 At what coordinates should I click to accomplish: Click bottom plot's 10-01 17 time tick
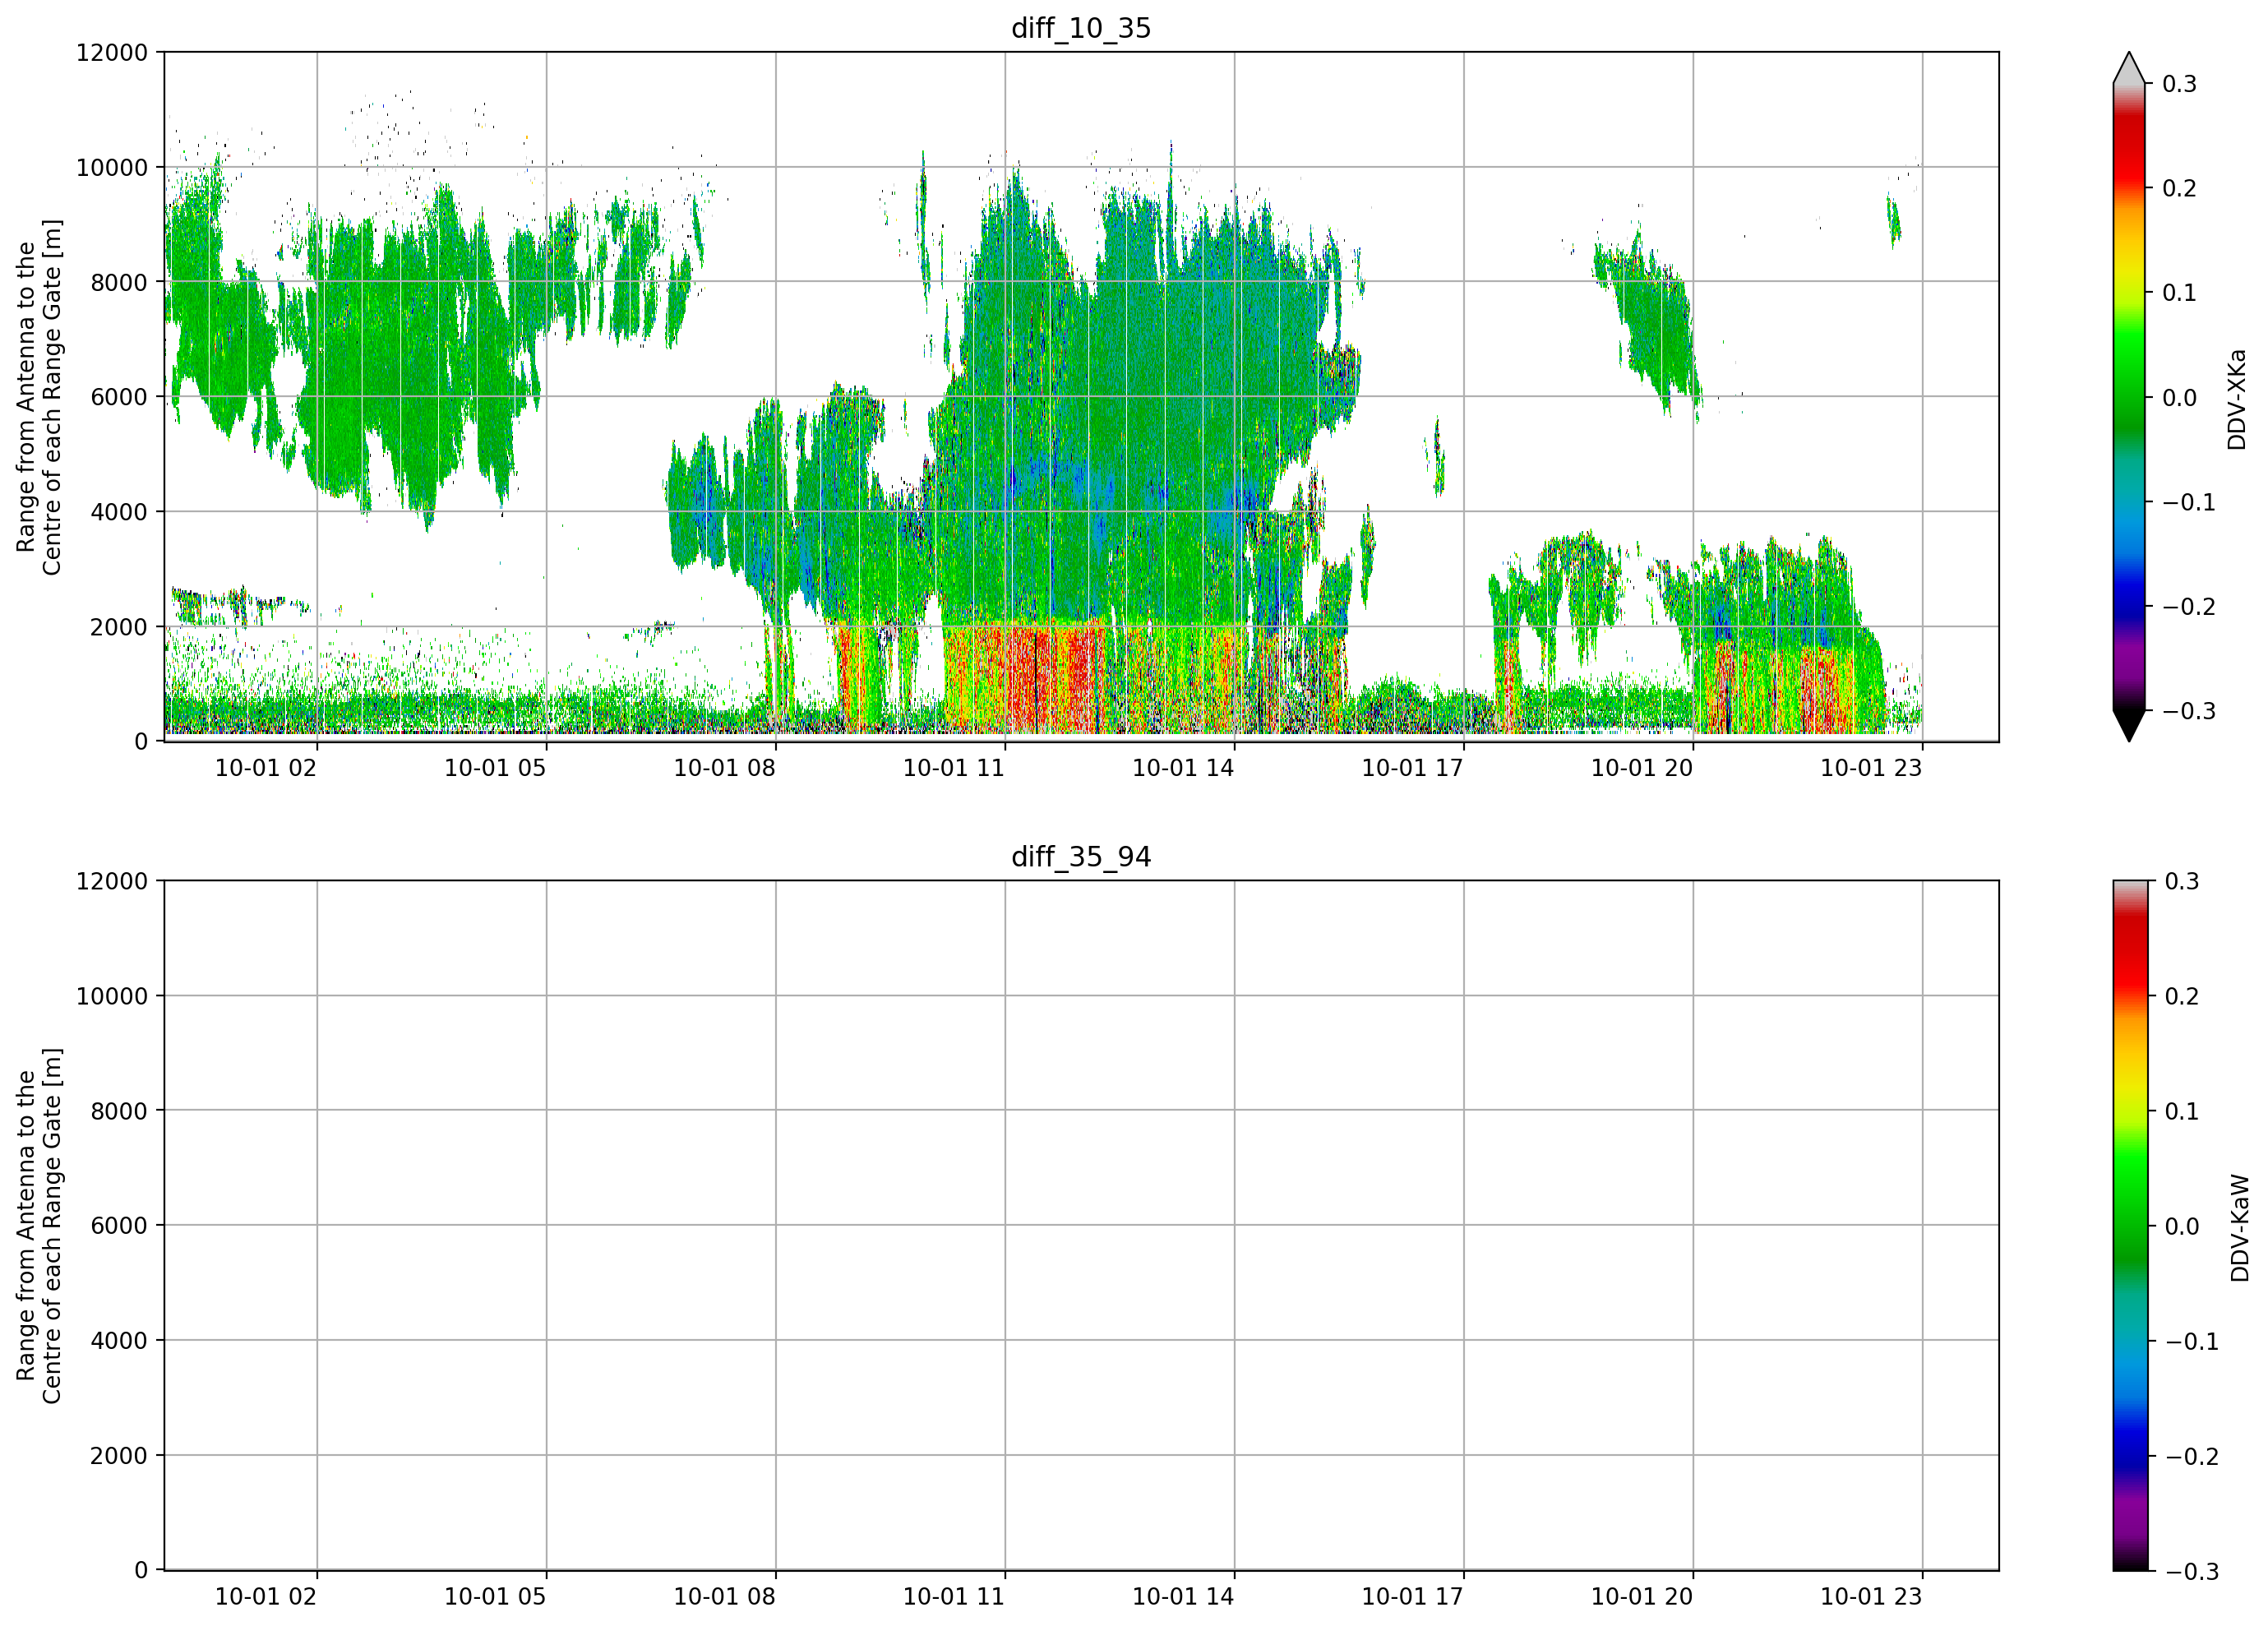point(1412,1596)
